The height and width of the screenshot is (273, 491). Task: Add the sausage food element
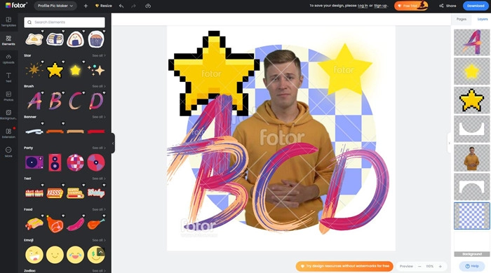(x=75, y=223)
